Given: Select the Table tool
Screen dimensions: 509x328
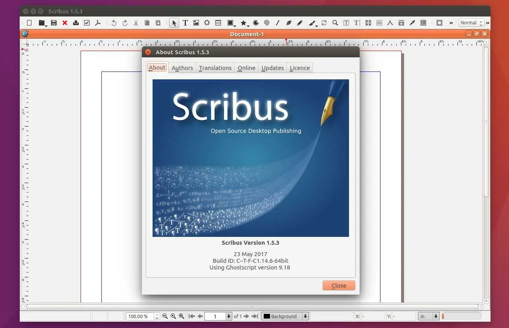Looking at the screenshot, I should point(218,23).
